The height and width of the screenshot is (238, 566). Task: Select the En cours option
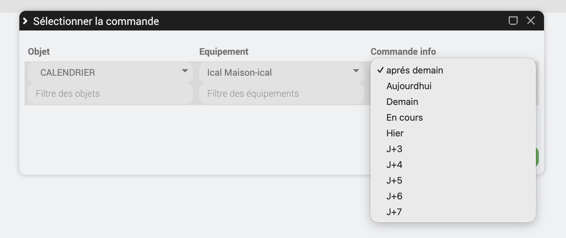pos(404,117)
